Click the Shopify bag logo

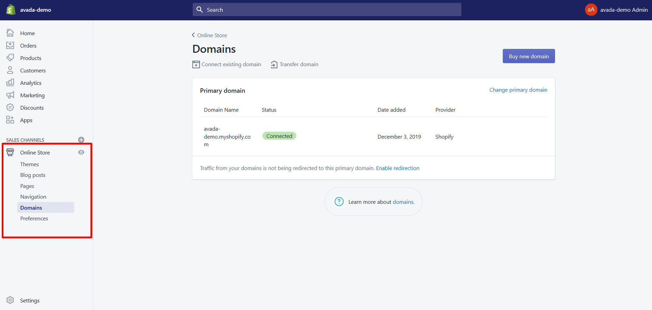click(x=11, y=10)
